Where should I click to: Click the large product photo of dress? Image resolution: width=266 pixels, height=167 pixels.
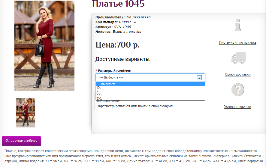[44, 45]
